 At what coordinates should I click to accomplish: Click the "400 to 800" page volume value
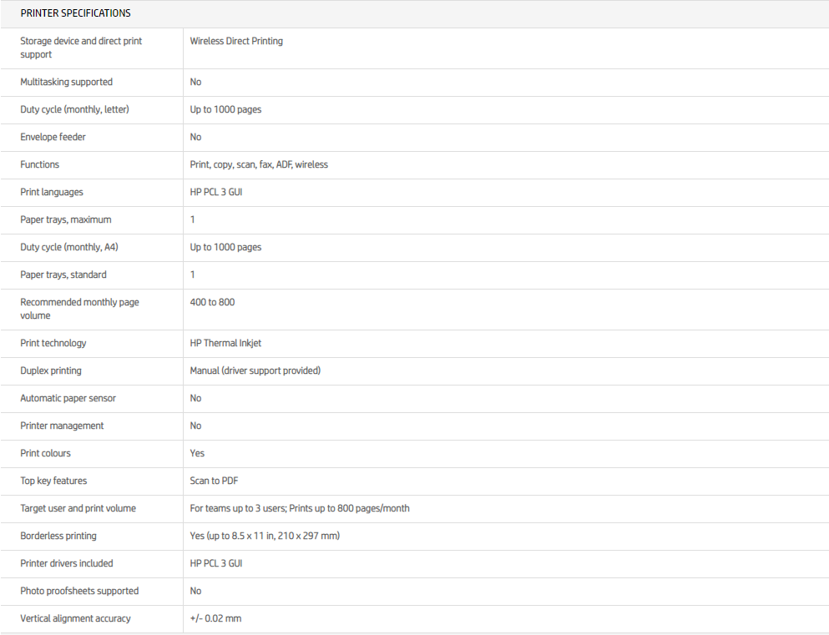tap(212, 302)
